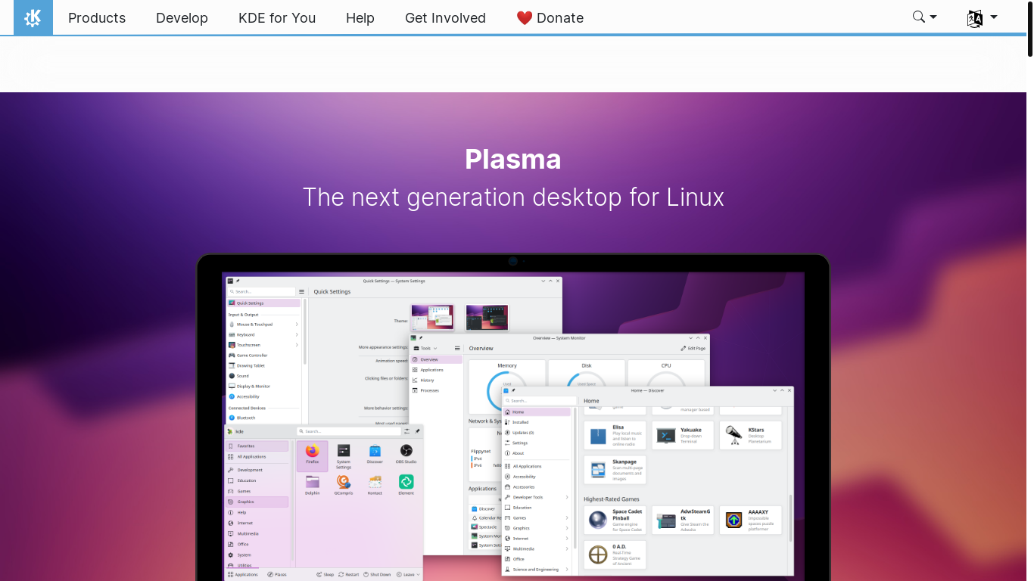Select System category in launcher sidebar
The width and height of the screenshot is (1034, 581).
pos(257,555)
